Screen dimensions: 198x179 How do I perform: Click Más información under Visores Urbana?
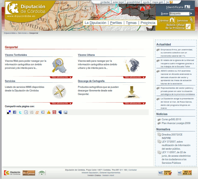[134, 77]
